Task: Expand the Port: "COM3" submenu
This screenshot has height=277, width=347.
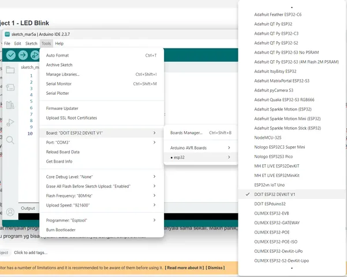Action: (x=102, y=142)
